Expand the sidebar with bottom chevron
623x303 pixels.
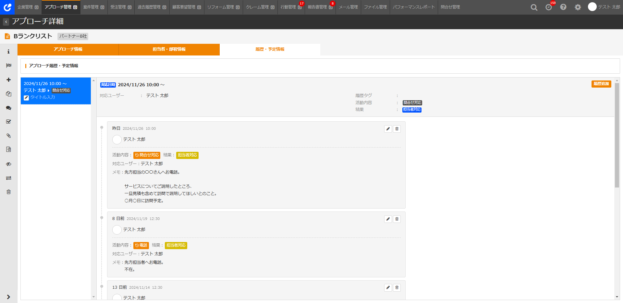click(8, 297)
